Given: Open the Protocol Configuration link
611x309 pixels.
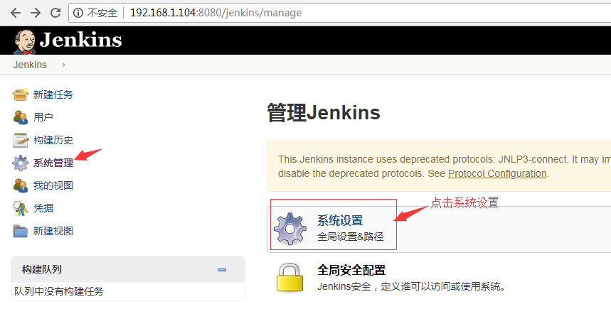Looking at the screenshot, I should pos(497,173).
